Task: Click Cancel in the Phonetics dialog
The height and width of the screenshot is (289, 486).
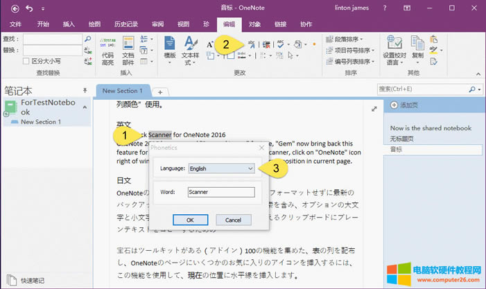Action: click(x=233, y=220)
